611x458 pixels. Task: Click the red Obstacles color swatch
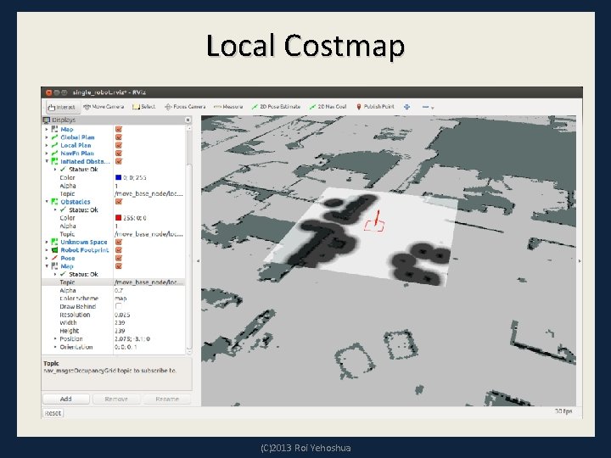click(118, 218)
